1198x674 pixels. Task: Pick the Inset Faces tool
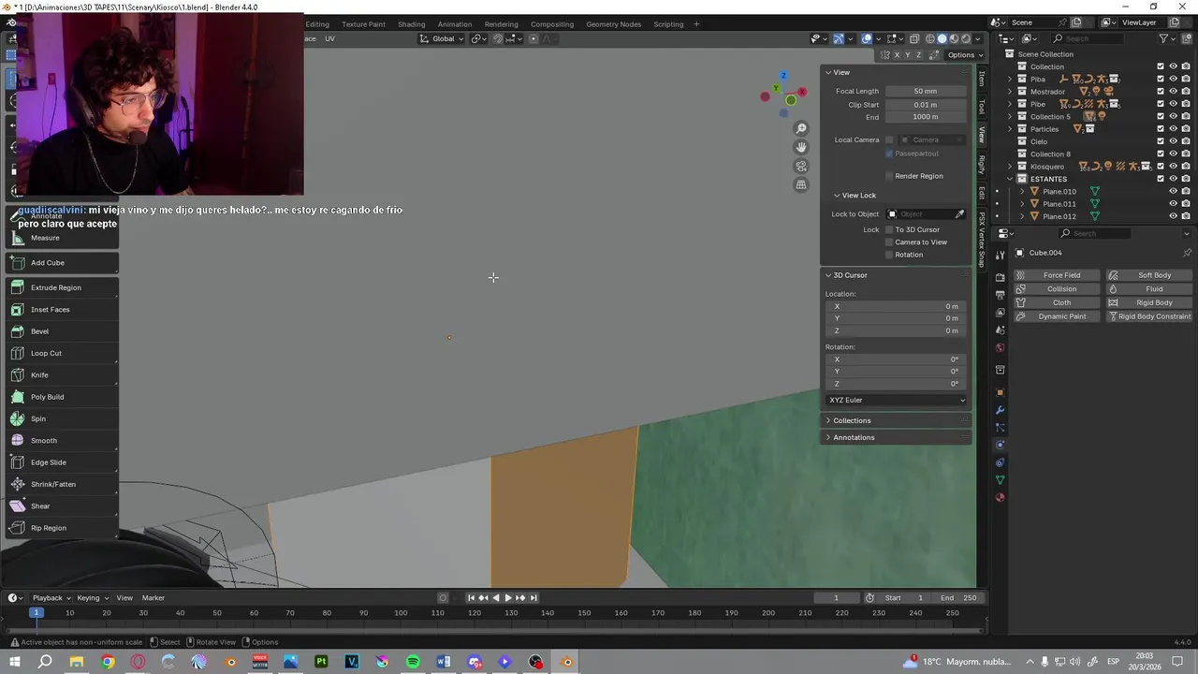pyautogui.click(x=62, y=310)
